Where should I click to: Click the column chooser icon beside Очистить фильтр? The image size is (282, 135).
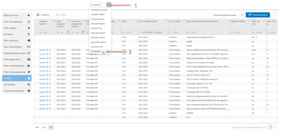click(x=242, y=15)
